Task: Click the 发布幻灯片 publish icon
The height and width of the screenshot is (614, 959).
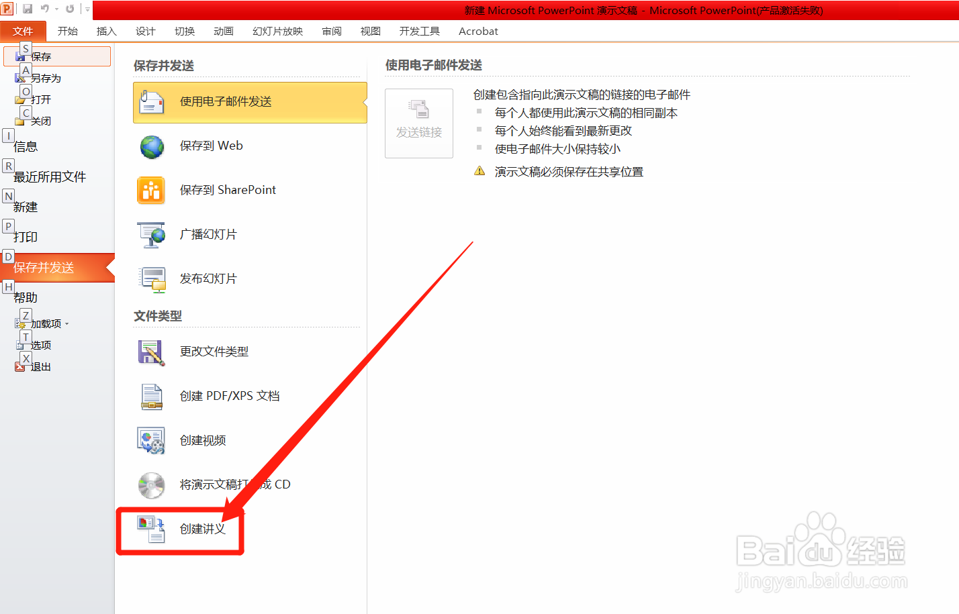Action: click(x=152, y=279)
